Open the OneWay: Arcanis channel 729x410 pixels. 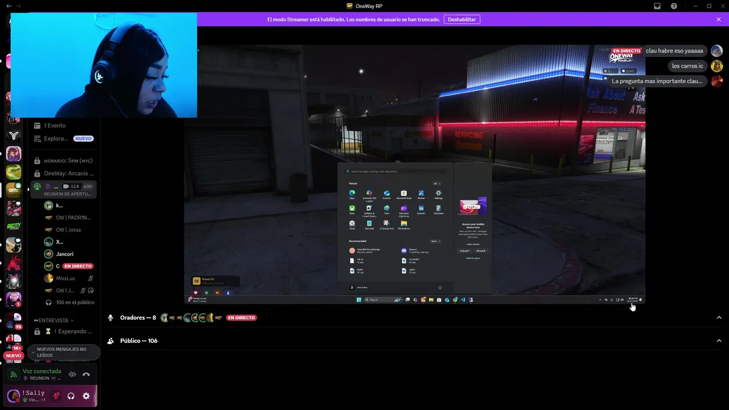[64, 173]
